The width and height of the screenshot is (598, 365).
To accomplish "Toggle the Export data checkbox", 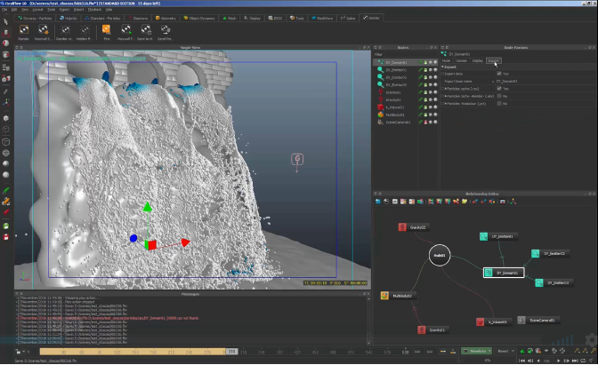I will [499, 74].
